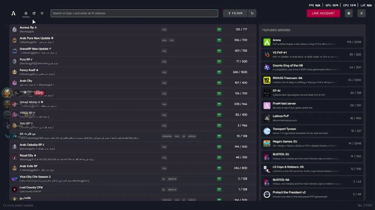The image size is (375, 210).
Task: Toggle sort order button
Action: tap(252, 13)
